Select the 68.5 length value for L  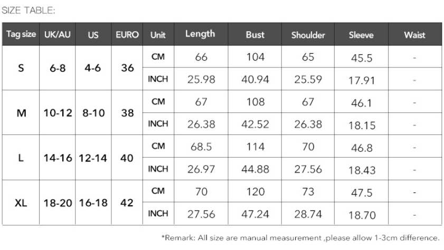201,147
